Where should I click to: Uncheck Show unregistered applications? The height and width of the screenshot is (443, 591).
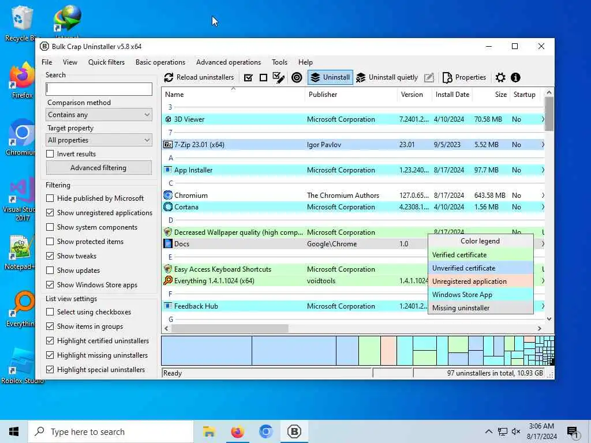(50, 213)
